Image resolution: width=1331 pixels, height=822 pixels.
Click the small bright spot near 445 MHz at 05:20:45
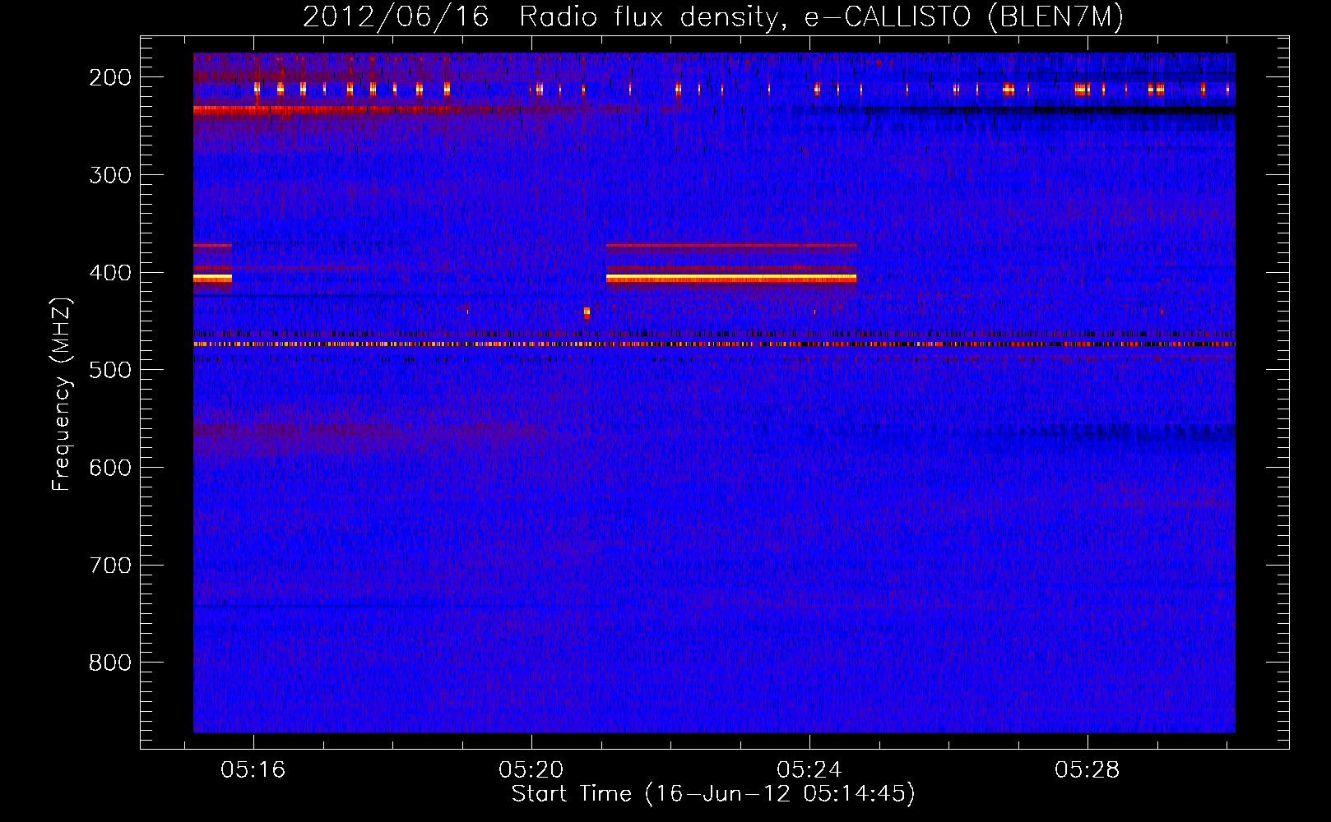pyautogui.click(x=587, y=312)
